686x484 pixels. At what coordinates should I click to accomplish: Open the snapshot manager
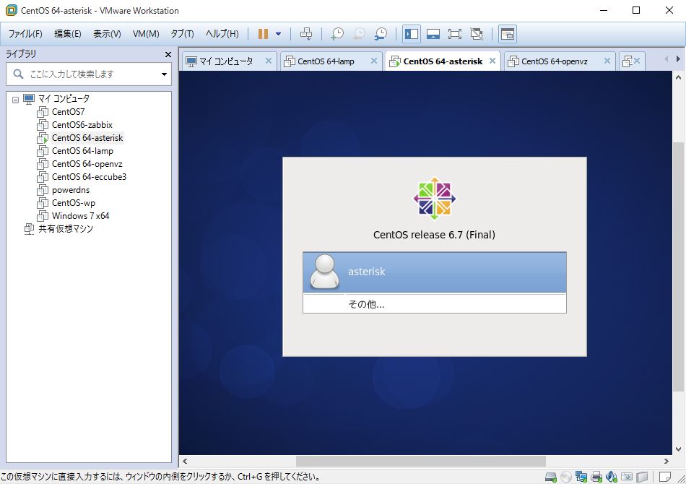click(381, 34)
